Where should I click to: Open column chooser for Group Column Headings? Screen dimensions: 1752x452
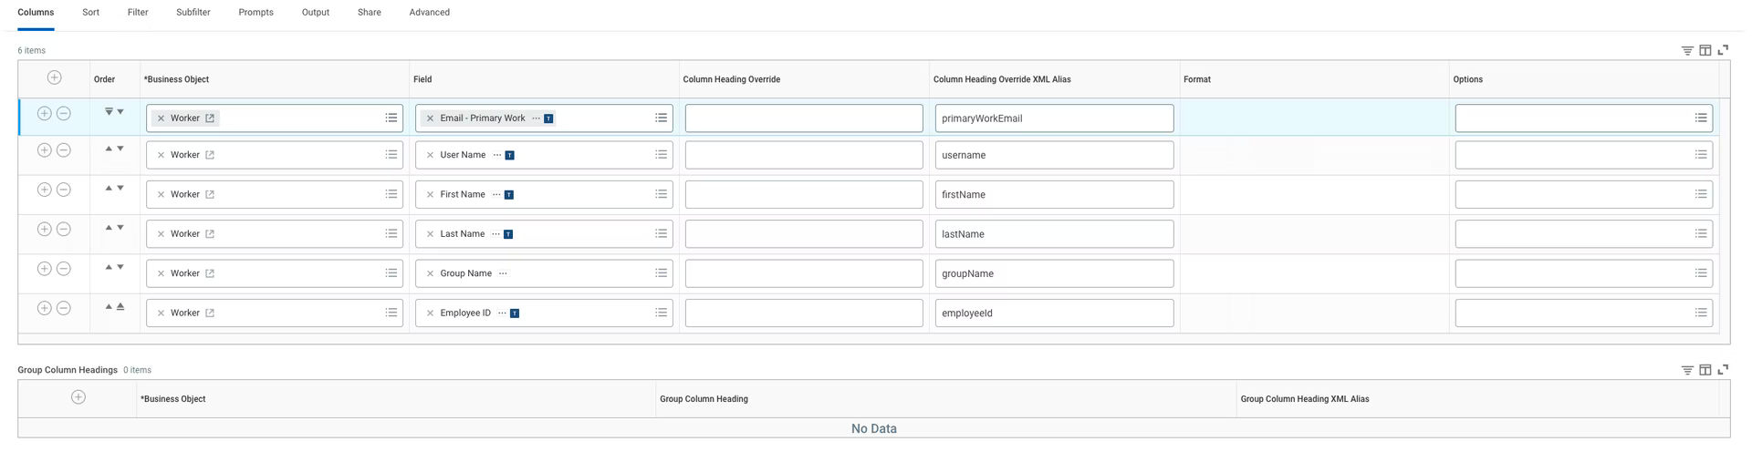point(1705,370)
